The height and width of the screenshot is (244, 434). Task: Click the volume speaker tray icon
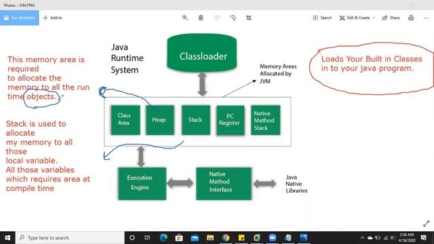point(393,238)
